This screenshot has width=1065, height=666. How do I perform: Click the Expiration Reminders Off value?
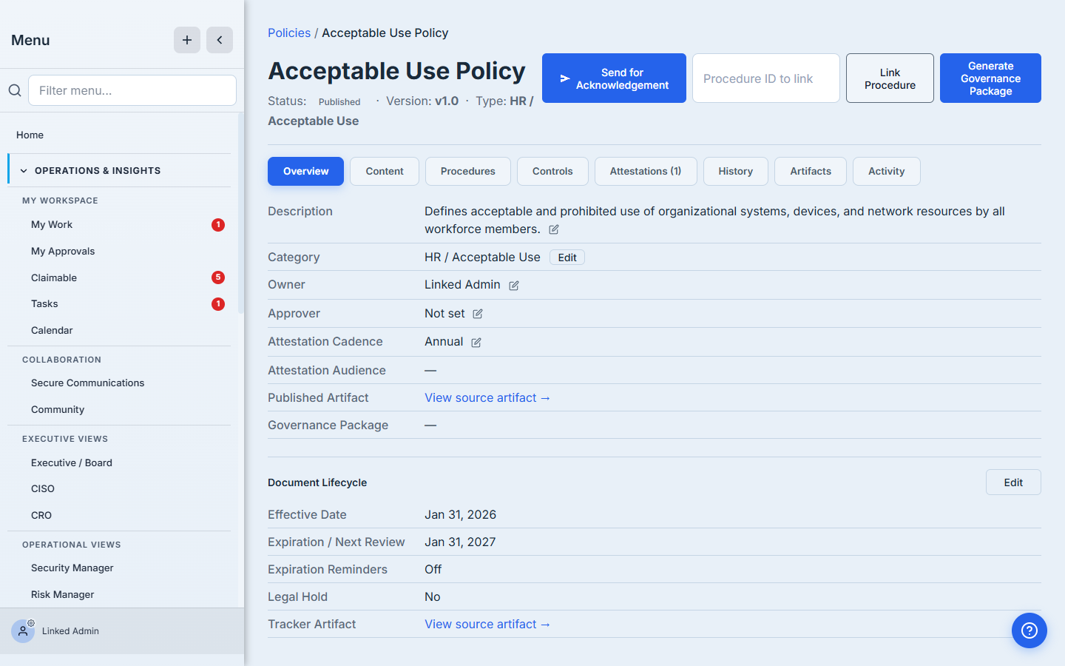click(x=433, y=570)
